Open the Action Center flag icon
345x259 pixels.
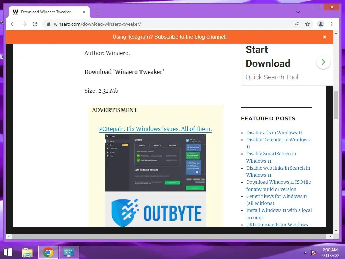[313, 253]
